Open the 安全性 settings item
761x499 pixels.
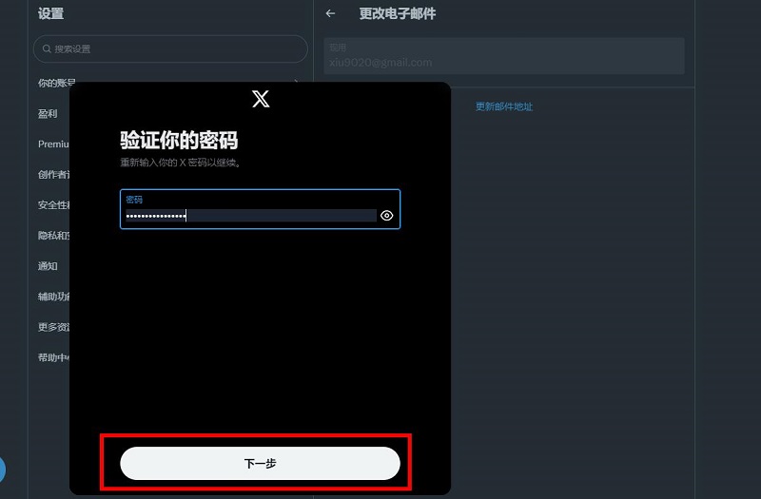(x=53, y=205)
